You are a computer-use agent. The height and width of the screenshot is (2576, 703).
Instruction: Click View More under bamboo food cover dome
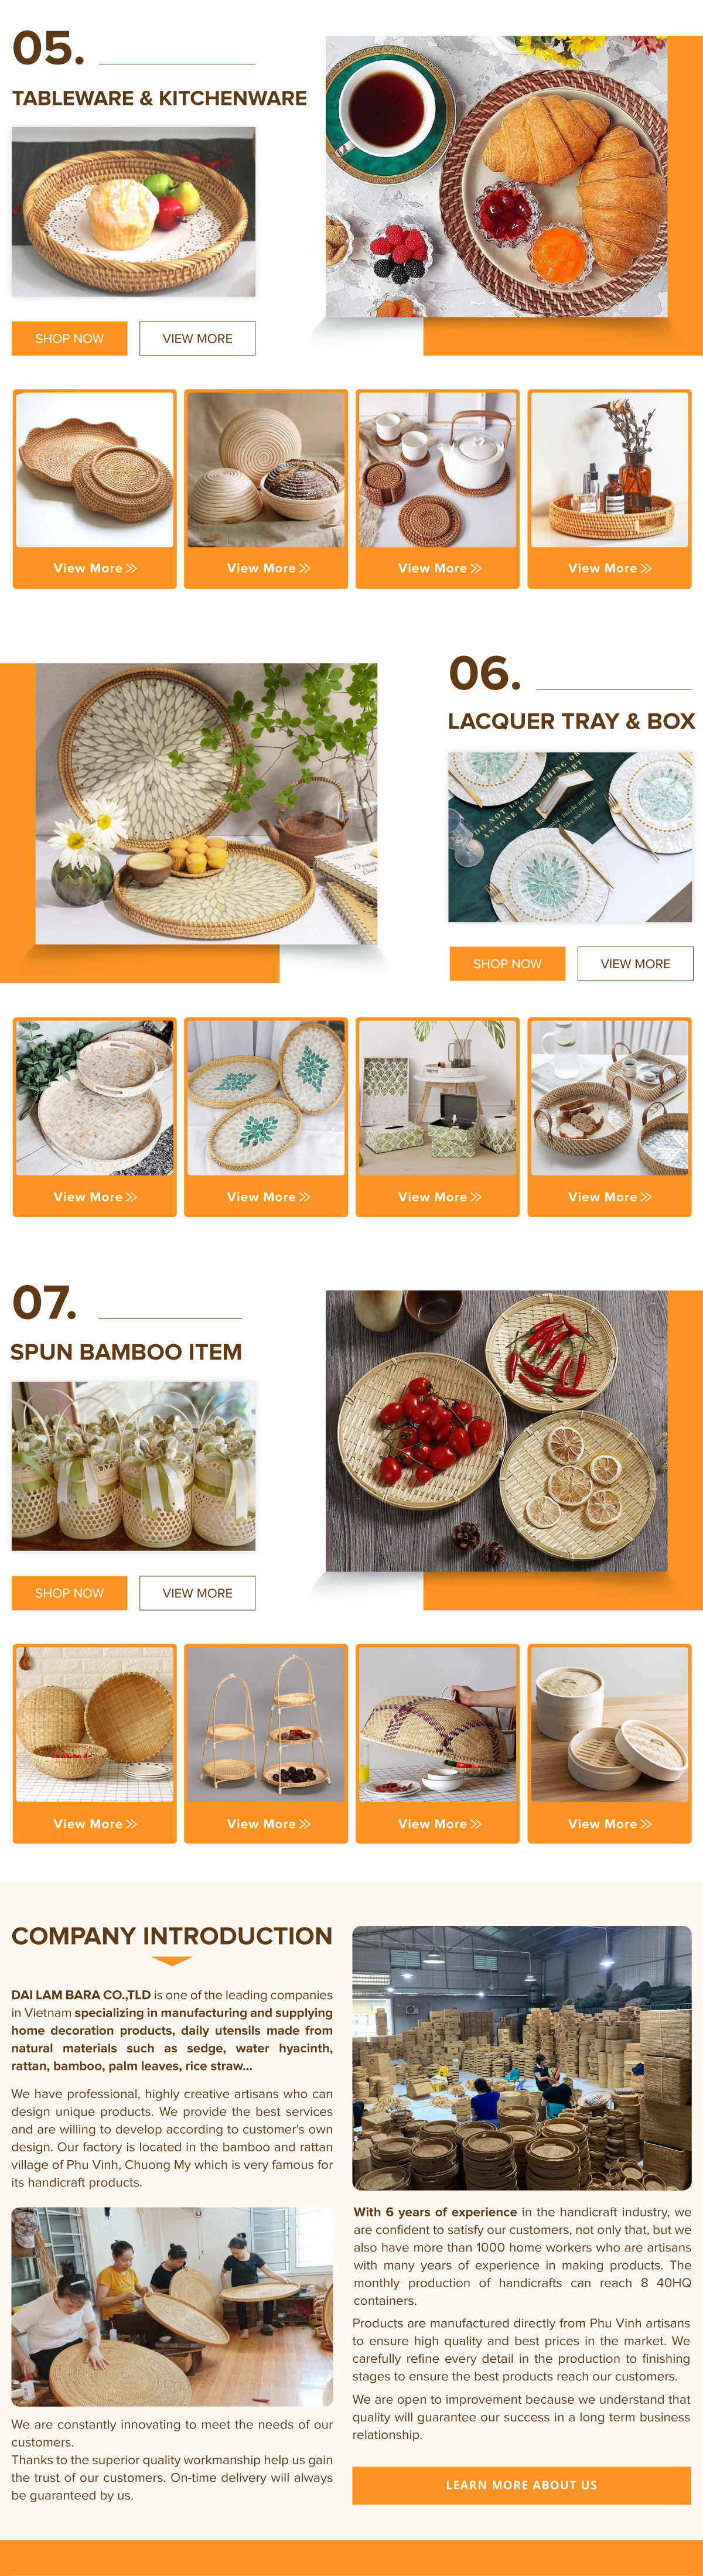(439, 1824)
